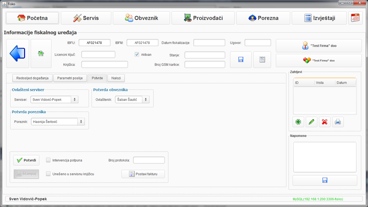
Task: Click the notes icon beside device save button
Action: (262, 60)
